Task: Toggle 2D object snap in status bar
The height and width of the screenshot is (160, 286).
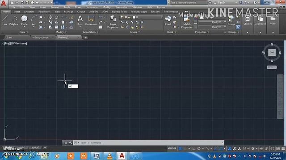Action: 220,148
